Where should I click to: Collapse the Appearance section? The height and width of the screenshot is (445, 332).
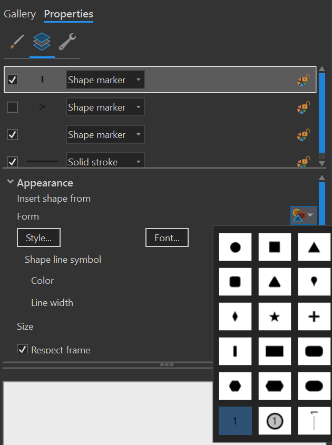[x=11, y=183]
